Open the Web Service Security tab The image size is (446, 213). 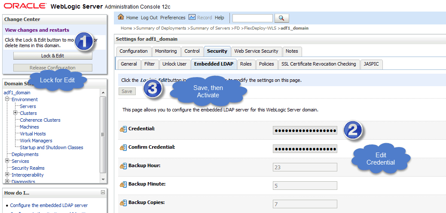click(x=256, y=51)
